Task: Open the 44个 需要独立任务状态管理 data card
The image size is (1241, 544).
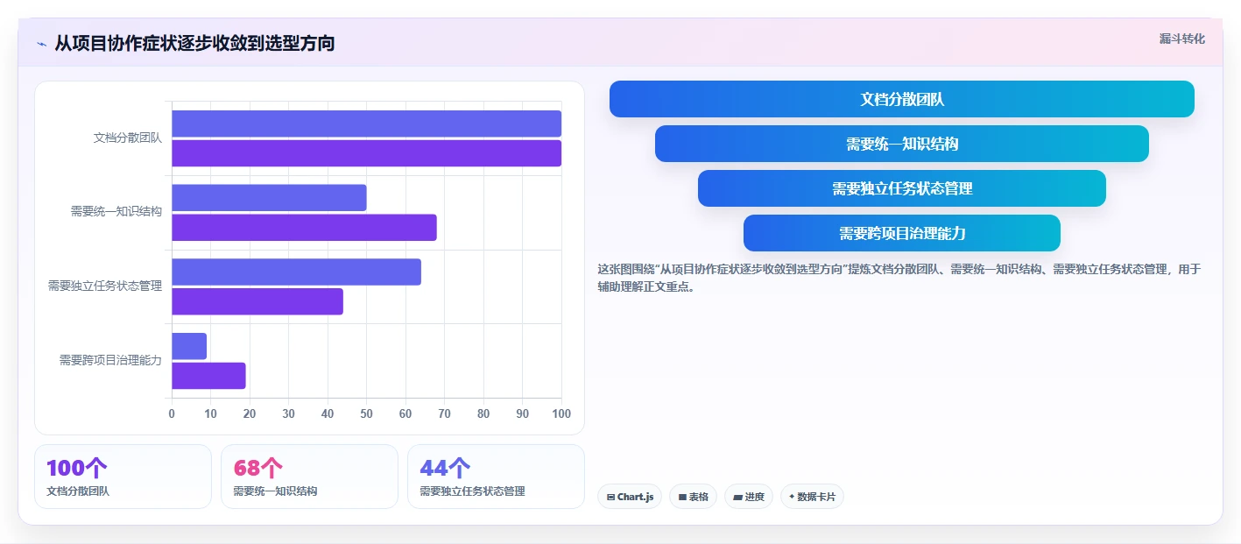Action: (x=496, y=477)
